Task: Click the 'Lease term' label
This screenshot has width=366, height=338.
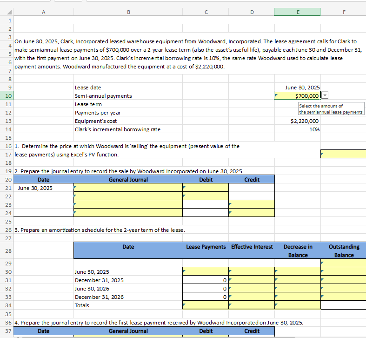Action: 88,104
